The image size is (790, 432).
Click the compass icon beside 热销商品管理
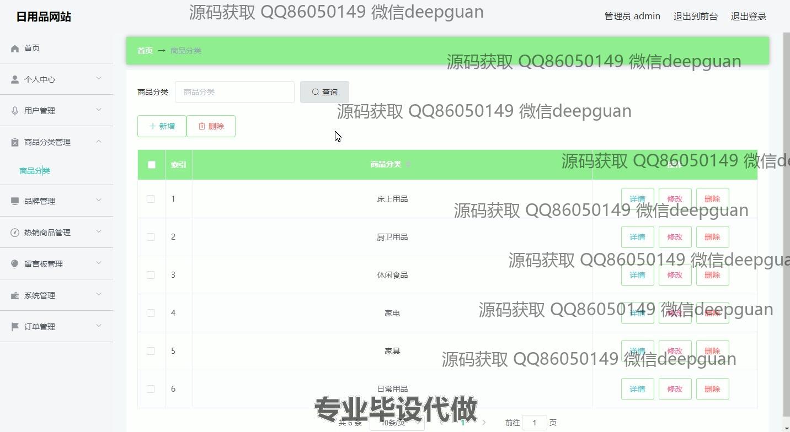pos(15,233)
